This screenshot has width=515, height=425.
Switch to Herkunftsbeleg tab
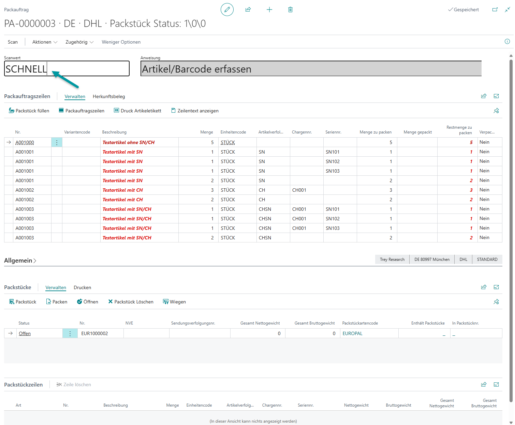(x=109, y=96)
